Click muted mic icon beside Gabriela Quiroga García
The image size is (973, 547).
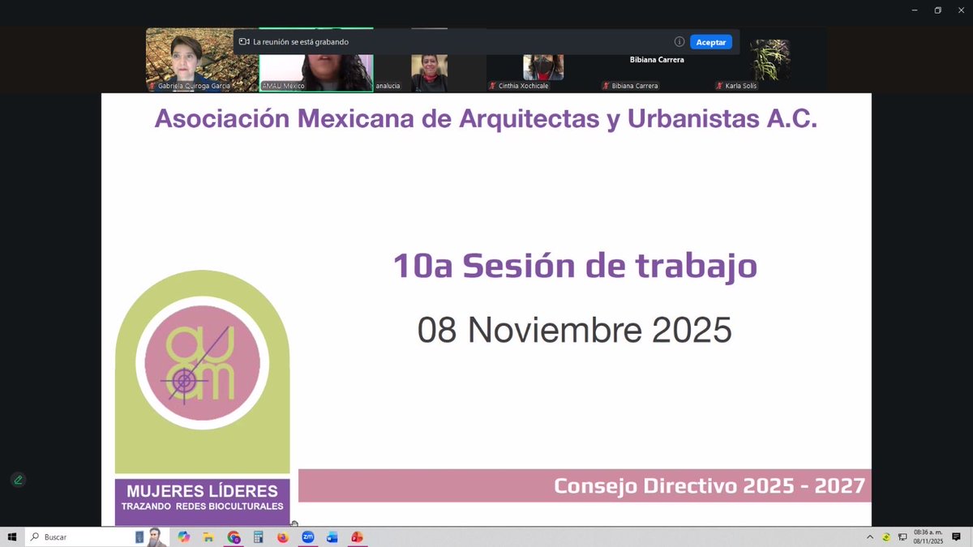152,86
